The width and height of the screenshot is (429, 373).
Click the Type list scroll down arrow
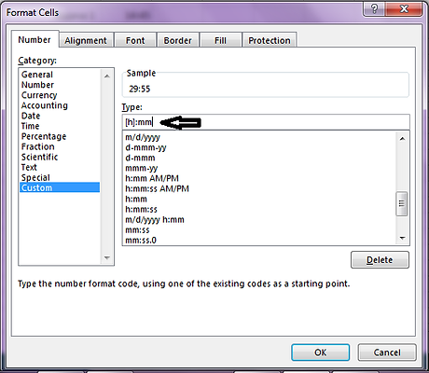(402, 238)
